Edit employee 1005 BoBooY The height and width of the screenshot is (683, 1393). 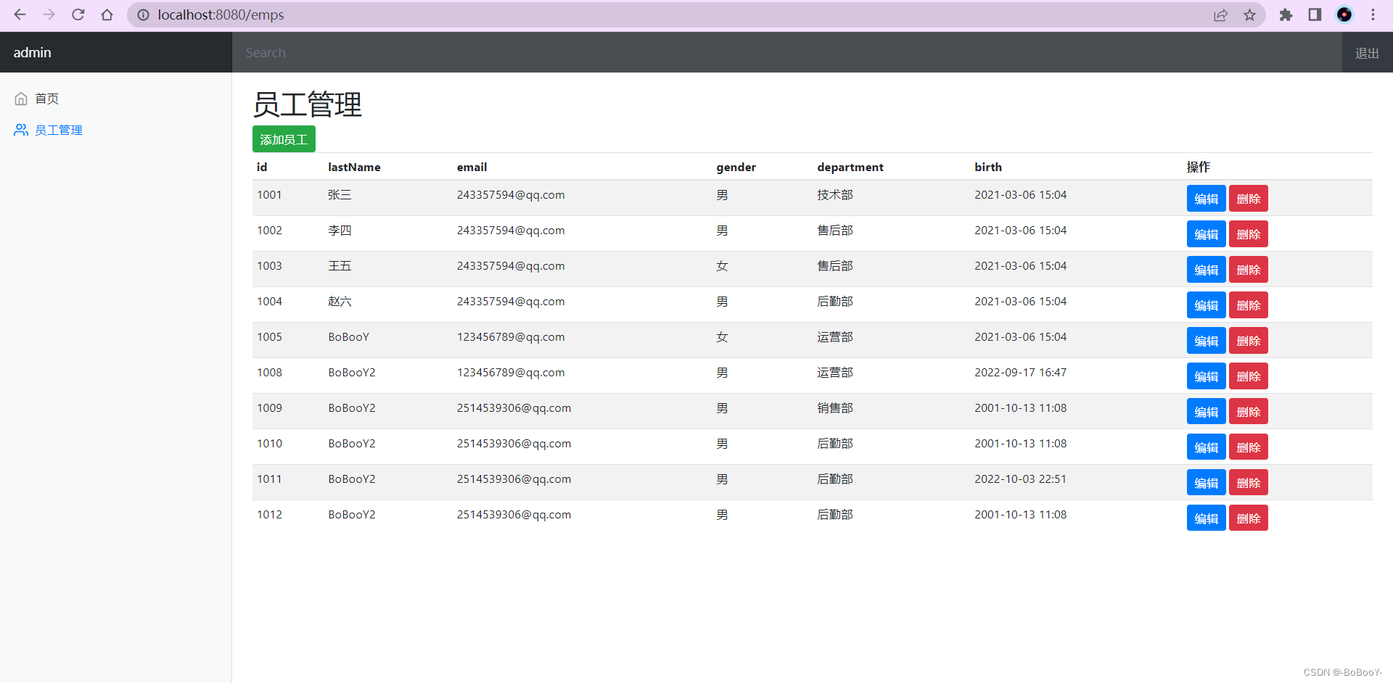coord(1206,341)
